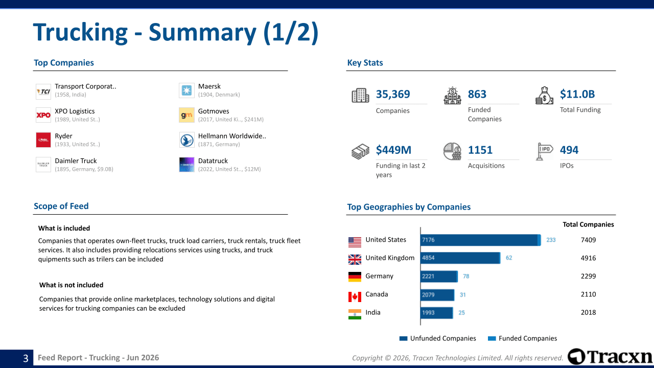Select the IPO signpost icon

click(544, 151)
